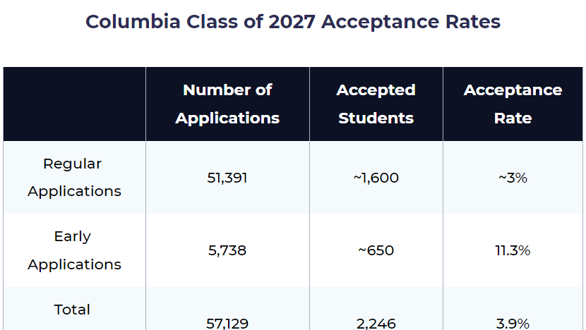Click the 3.9% total acceptance rate cell
This screenshot has height=330, width=586.
[513, 323]
